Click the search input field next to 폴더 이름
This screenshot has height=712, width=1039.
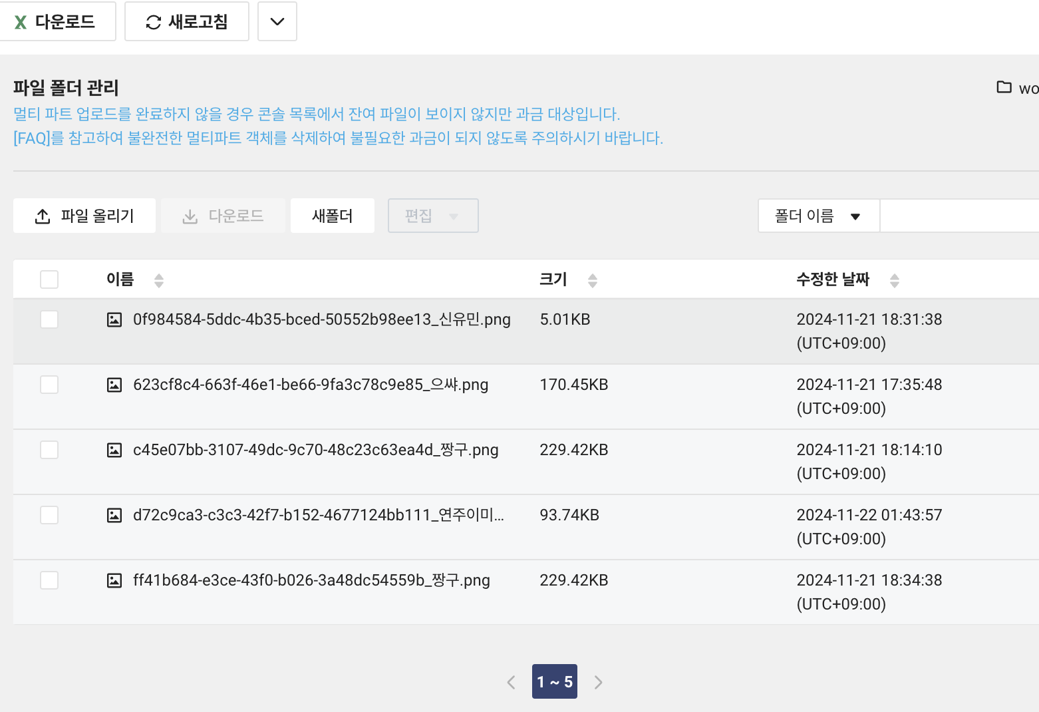click(x=960, y=216)
